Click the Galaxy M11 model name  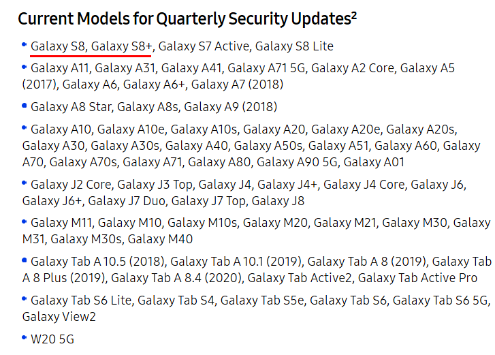(61, 223)
